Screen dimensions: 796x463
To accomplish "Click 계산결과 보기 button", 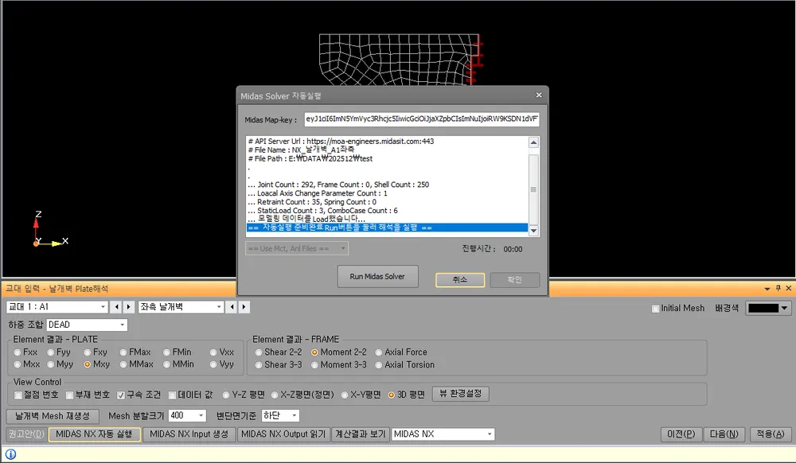I will (x=361, y=434).
